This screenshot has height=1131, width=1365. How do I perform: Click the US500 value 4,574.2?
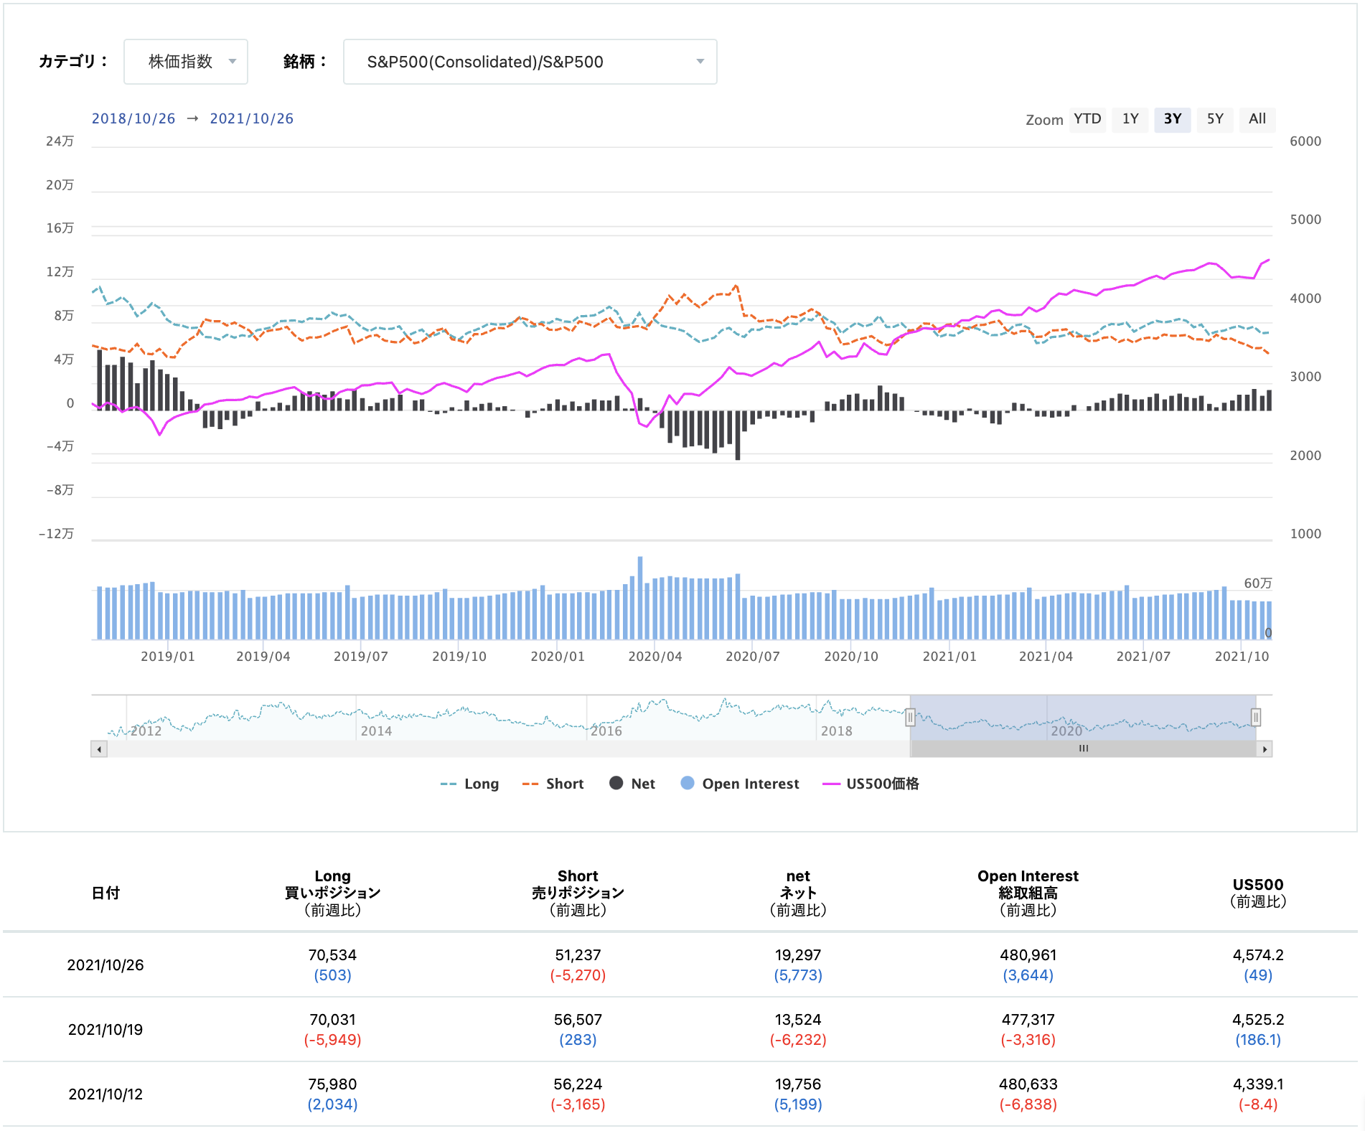click(1258, 955)
